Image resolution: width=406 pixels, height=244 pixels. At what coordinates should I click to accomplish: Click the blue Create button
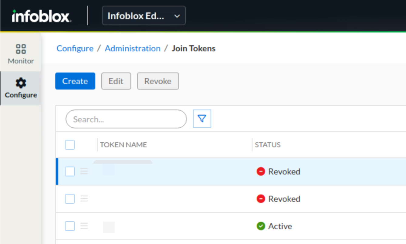point(75,81)
